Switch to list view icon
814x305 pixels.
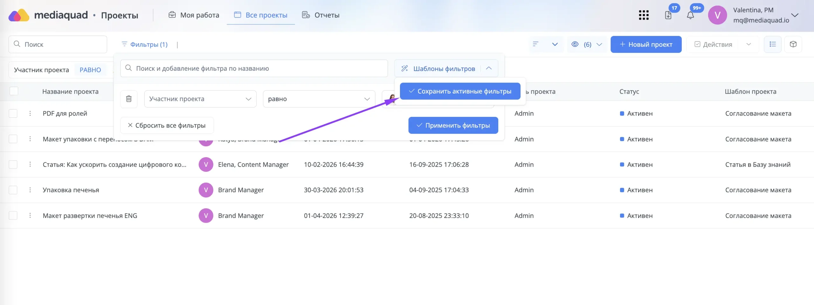[773, 44]
